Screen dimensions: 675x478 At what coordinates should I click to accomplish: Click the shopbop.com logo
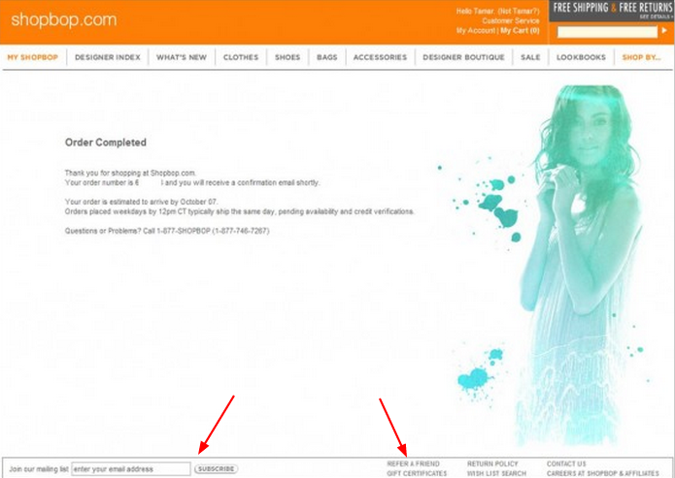(x=64, y=20)
